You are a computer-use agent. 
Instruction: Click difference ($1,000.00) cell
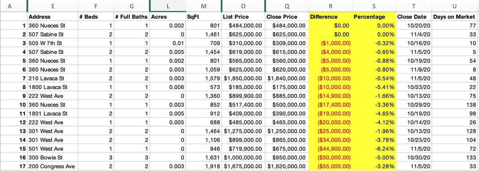[x=330, y=43]
